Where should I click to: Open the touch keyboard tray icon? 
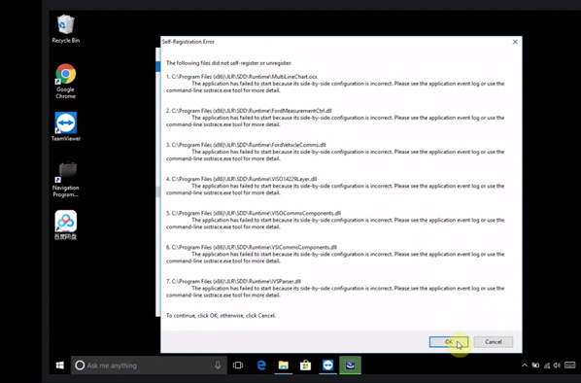569,366
